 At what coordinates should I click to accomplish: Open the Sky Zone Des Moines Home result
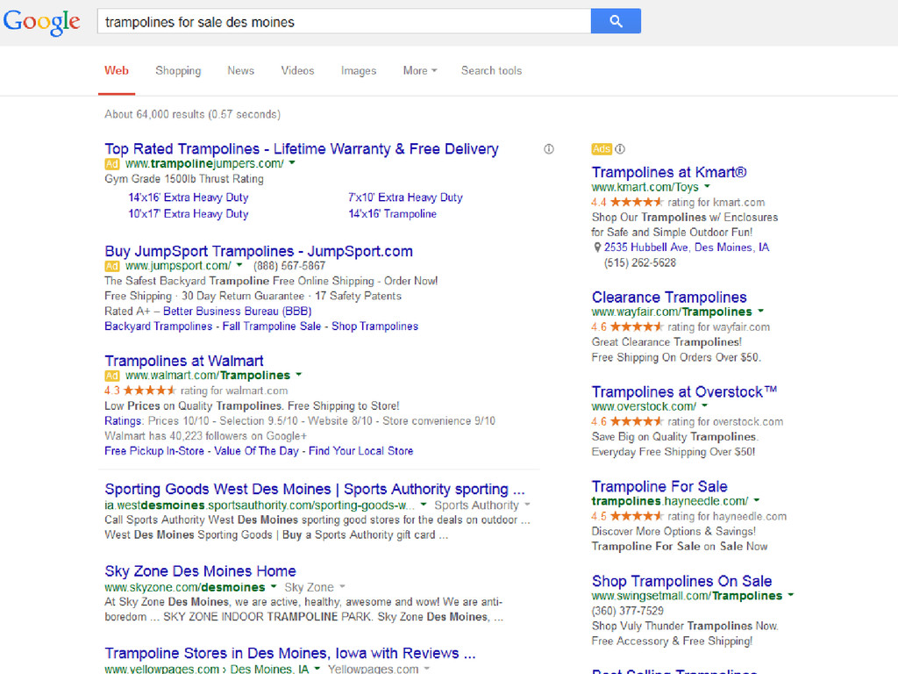click(200, 571)
